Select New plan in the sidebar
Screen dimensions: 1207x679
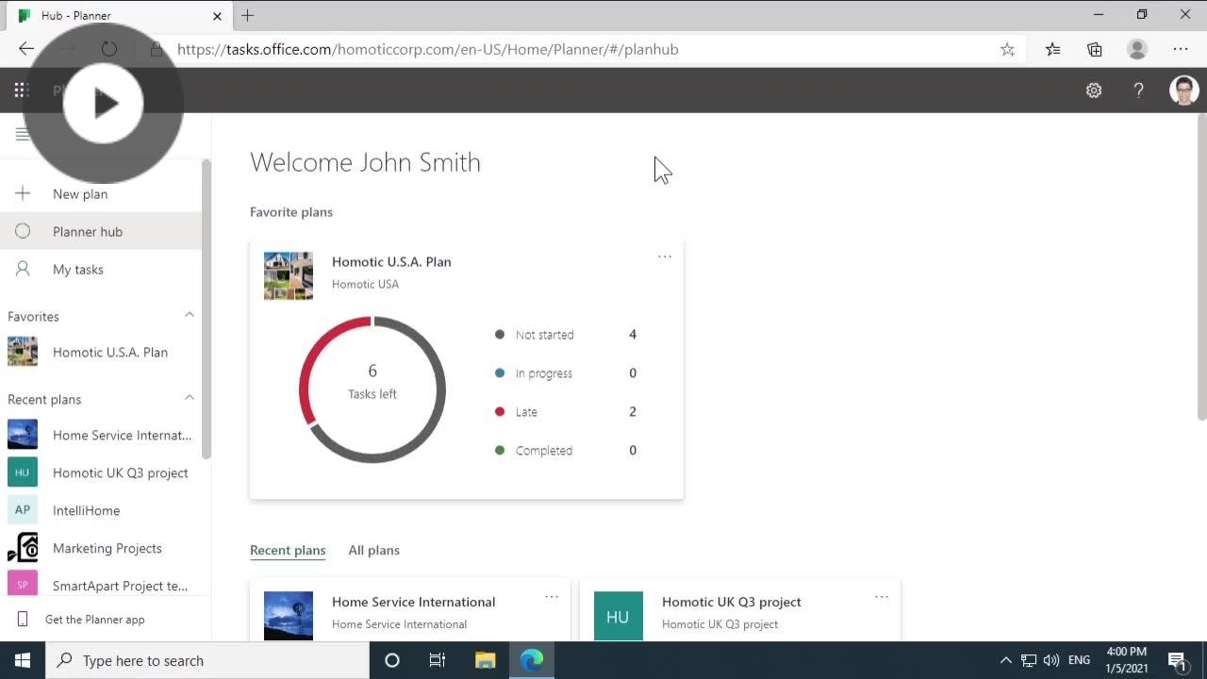101,193
